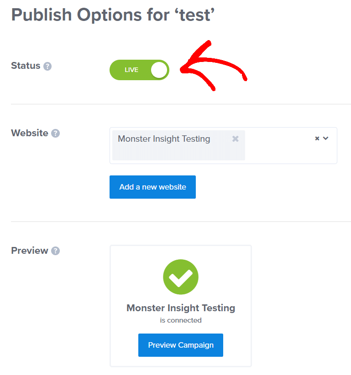The height and width of the screenshot is (375, 351).
Task: Click inside the website selection input area
Action: (278, 146)
